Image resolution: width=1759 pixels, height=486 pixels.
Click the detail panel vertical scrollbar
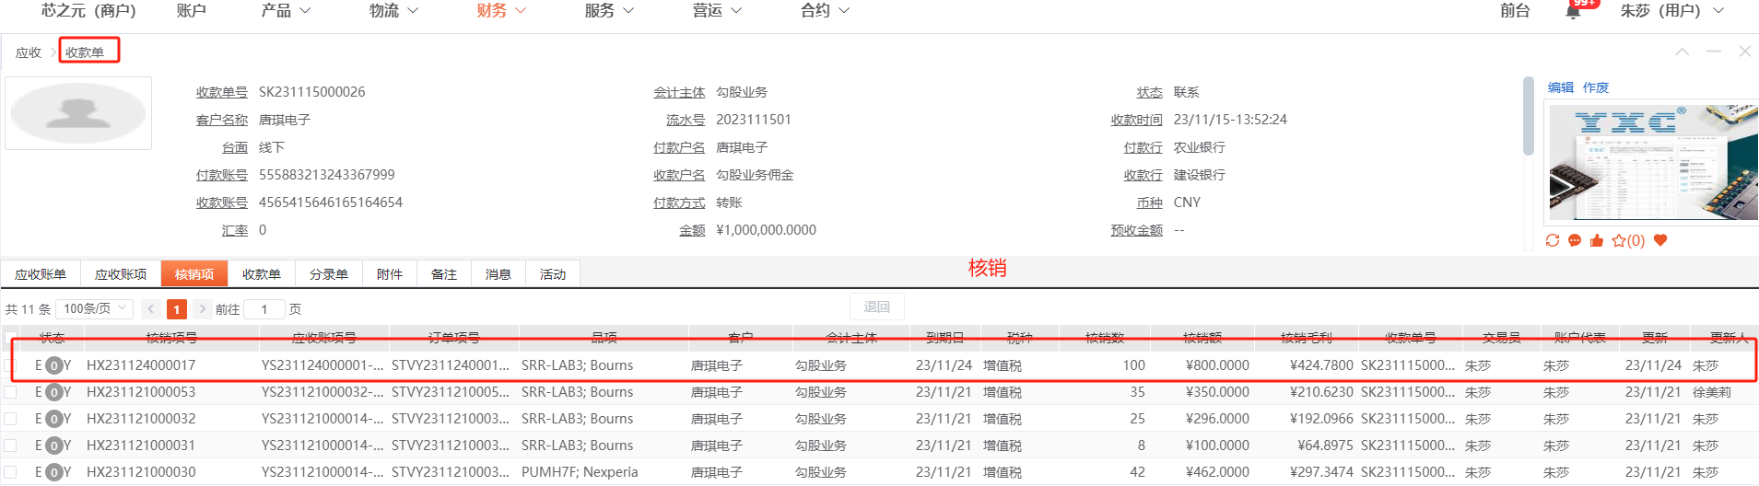click(x=1528, y=116)
